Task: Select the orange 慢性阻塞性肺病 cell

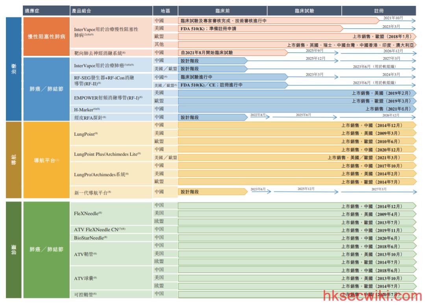Action: (x=46, y=37)
